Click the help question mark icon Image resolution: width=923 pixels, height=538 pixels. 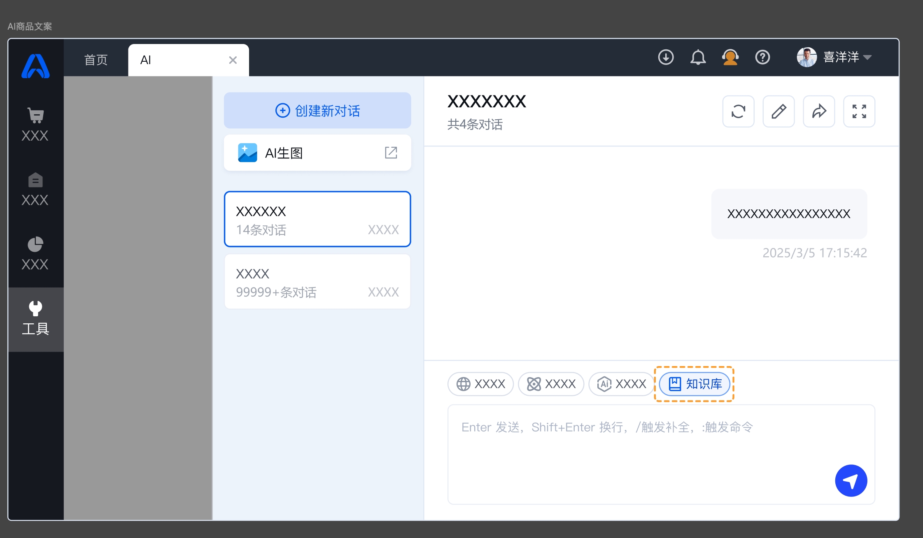pos(762,57)
